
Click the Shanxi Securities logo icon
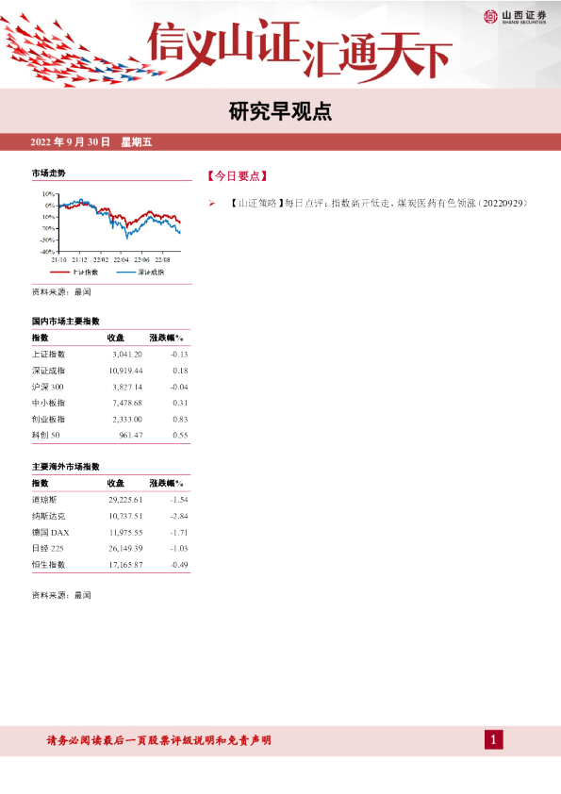490,17
